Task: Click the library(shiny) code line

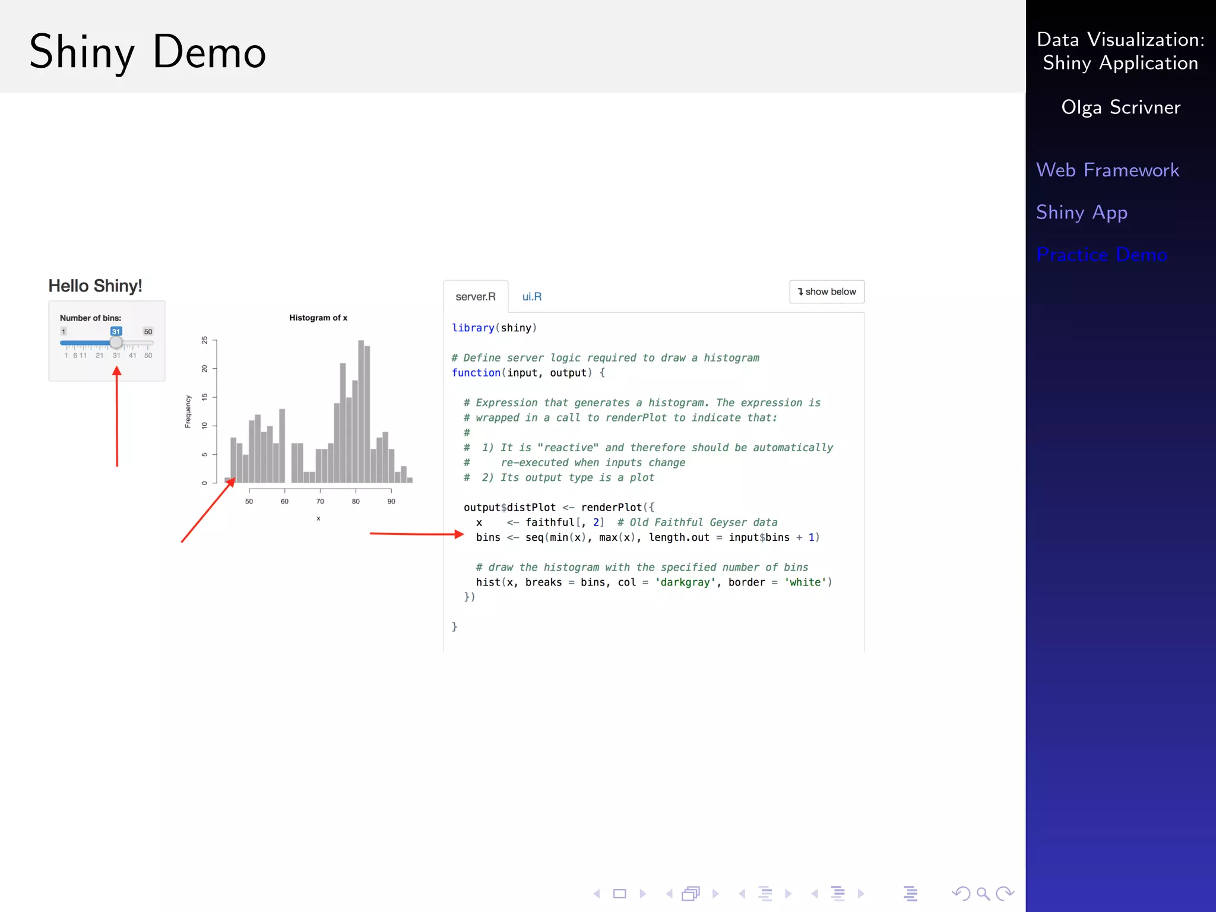Action: click(x=494, y=328)
